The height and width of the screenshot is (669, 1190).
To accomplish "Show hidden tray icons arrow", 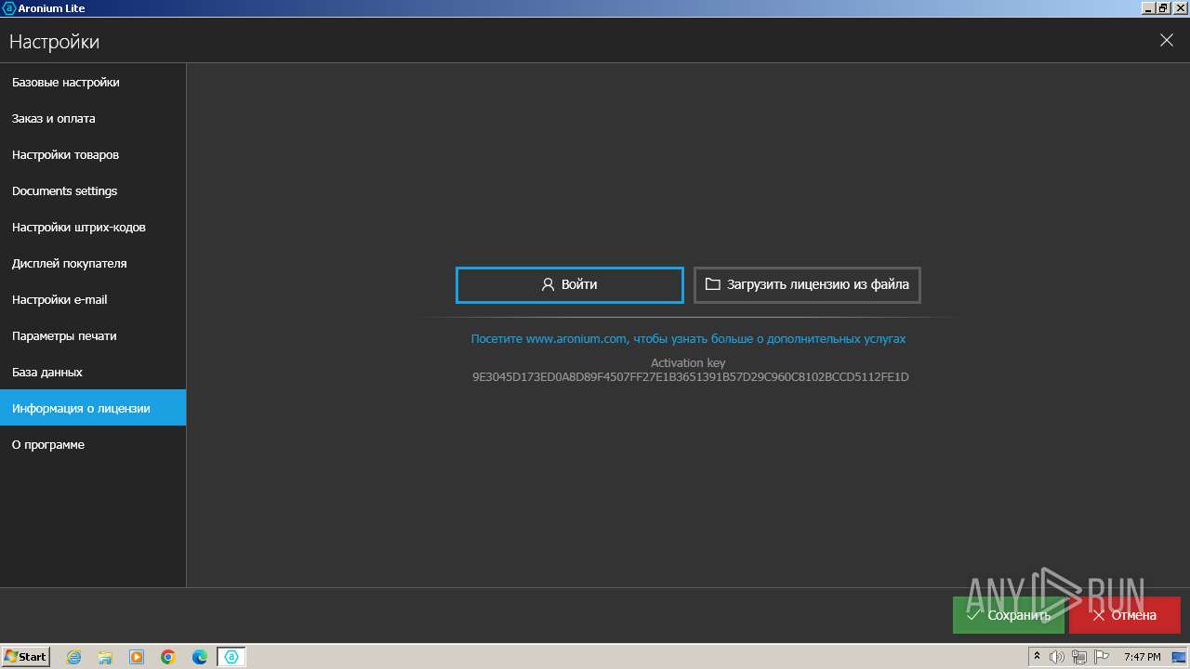I will [x=1037, y=656].
